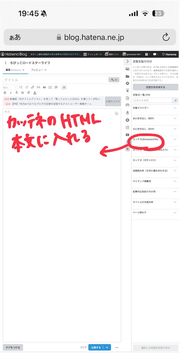Click the blog.hatena.ne.jp address bar
Viewport: 180px width, 353px height.
coord(90,37)
